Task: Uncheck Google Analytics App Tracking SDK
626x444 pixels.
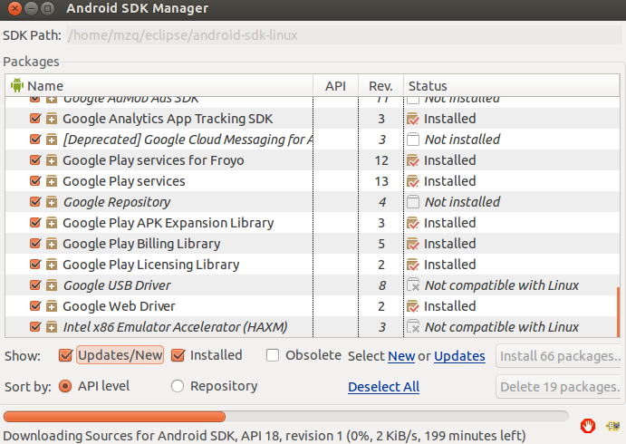Action: point(35,118)
